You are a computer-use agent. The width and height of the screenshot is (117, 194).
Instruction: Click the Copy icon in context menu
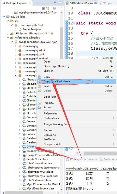39,77
